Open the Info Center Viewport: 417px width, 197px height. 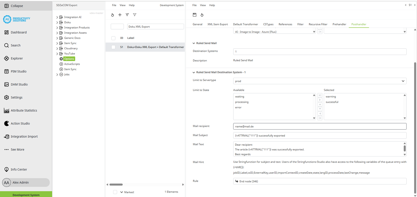[16, 169]
